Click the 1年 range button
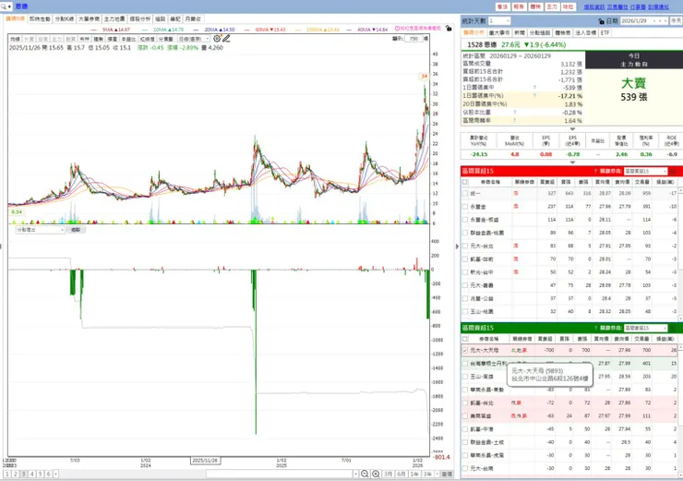The width and height of the screenshot is (683, 481). click(x=414, y=474)
